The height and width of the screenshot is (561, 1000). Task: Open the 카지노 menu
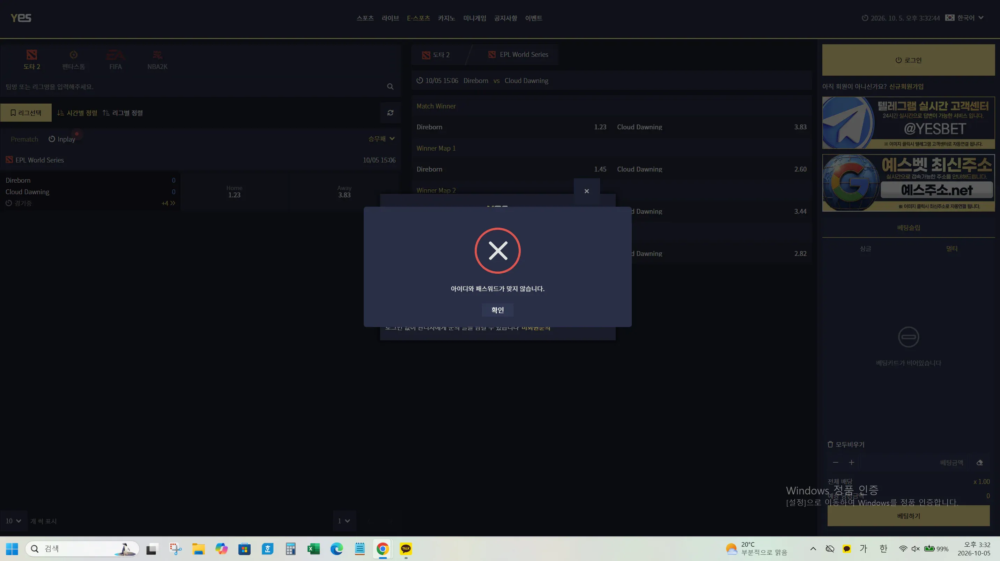pyautogui.click(x=446, y=18)
